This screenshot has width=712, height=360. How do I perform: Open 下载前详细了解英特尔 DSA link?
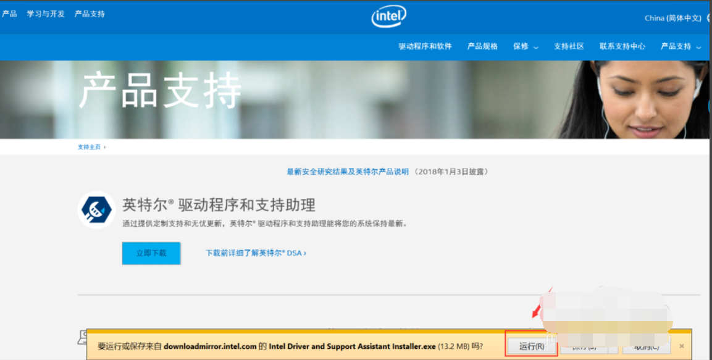tap(256, 253)
